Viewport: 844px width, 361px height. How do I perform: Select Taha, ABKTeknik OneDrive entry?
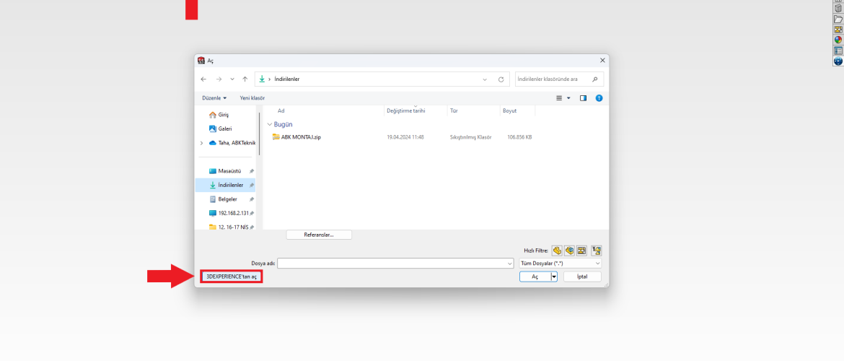[x=232, y=143]
